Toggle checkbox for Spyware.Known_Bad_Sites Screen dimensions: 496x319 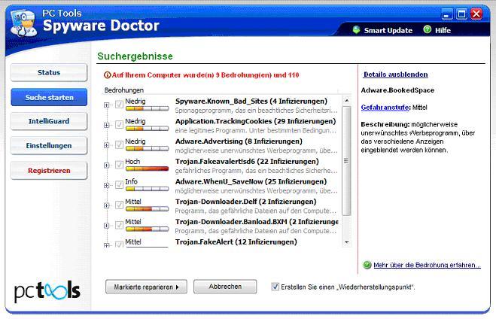[x=119, y=105]
